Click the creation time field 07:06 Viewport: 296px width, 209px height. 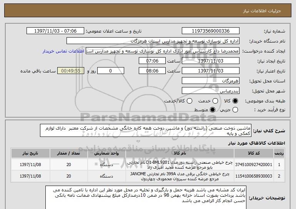tap(152, 61)
